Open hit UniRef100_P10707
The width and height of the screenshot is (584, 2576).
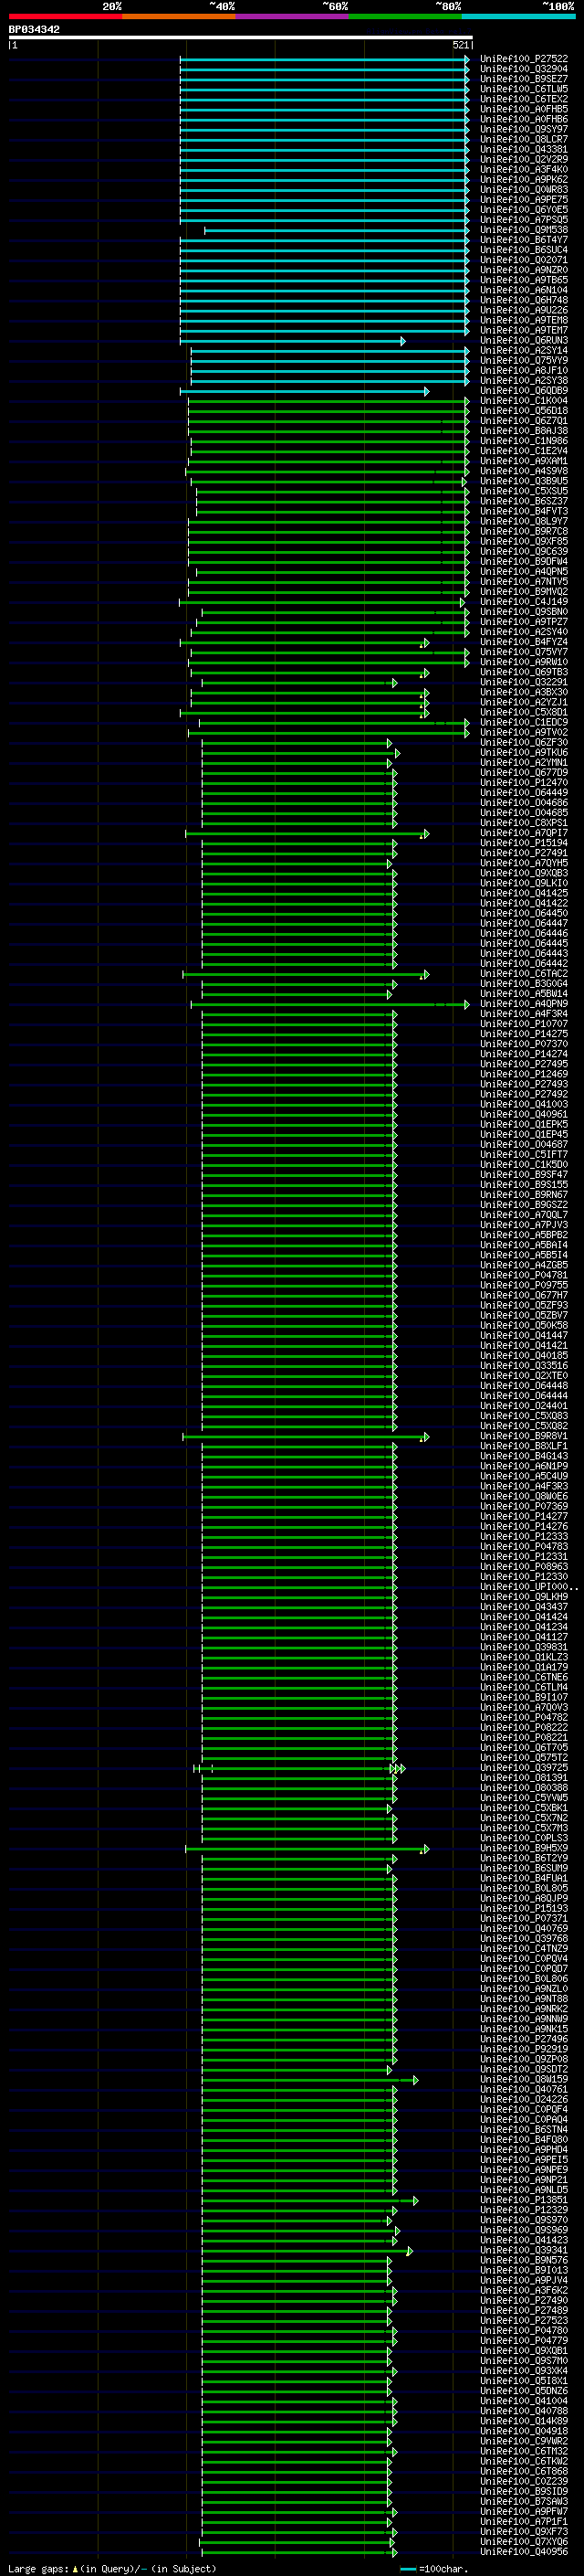(523, 1024)
